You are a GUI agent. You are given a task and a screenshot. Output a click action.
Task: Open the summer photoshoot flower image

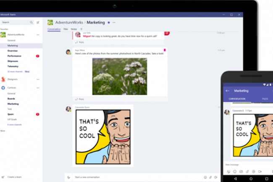(120, 76)
